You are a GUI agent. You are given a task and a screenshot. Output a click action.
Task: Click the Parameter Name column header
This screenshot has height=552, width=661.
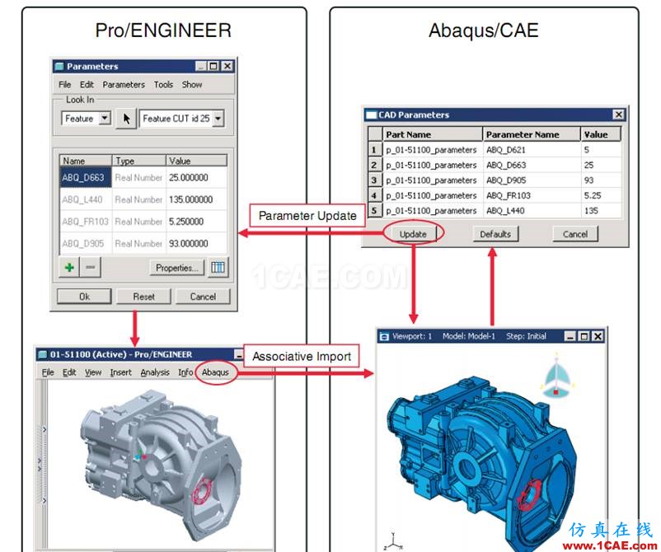pyautogui.click(x=532, y=134)
